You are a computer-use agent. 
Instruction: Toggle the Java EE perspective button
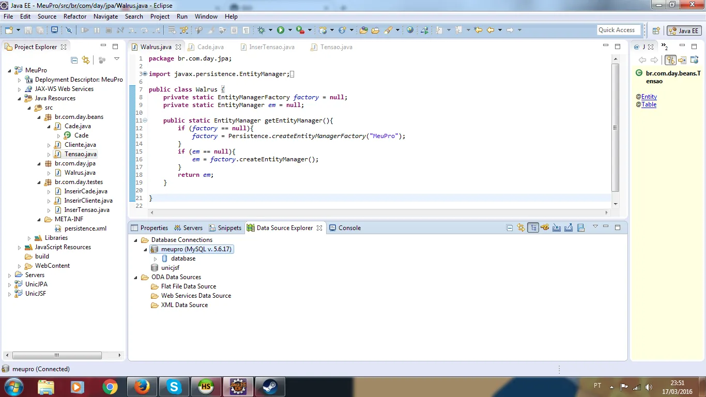(x=684, y=30)
